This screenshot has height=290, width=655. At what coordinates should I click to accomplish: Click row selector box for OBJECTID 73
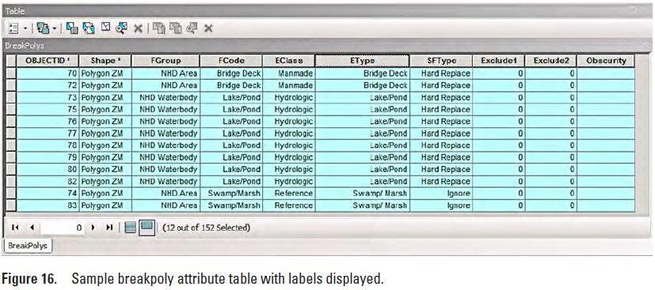coord(10,97)
